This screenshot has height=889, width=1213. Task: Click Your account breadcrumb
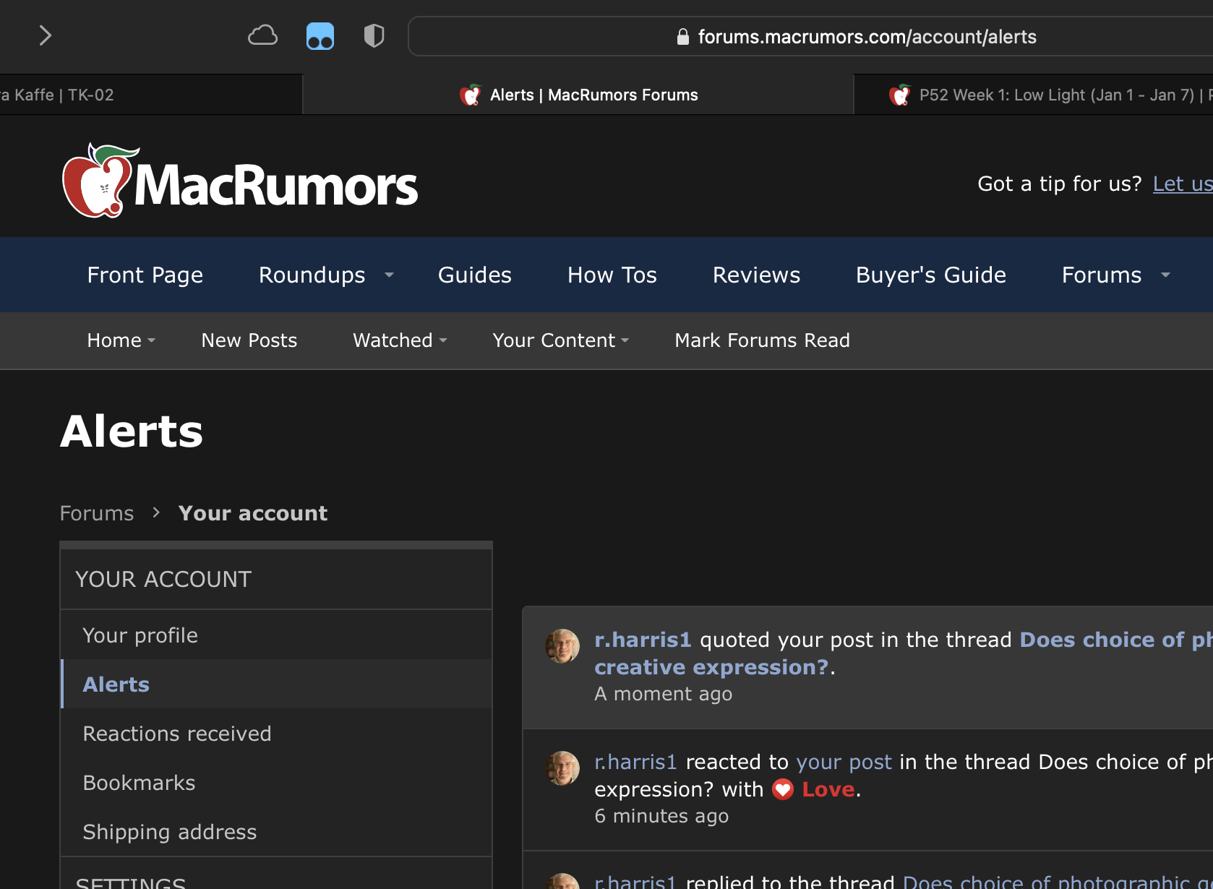click(253, 513)
